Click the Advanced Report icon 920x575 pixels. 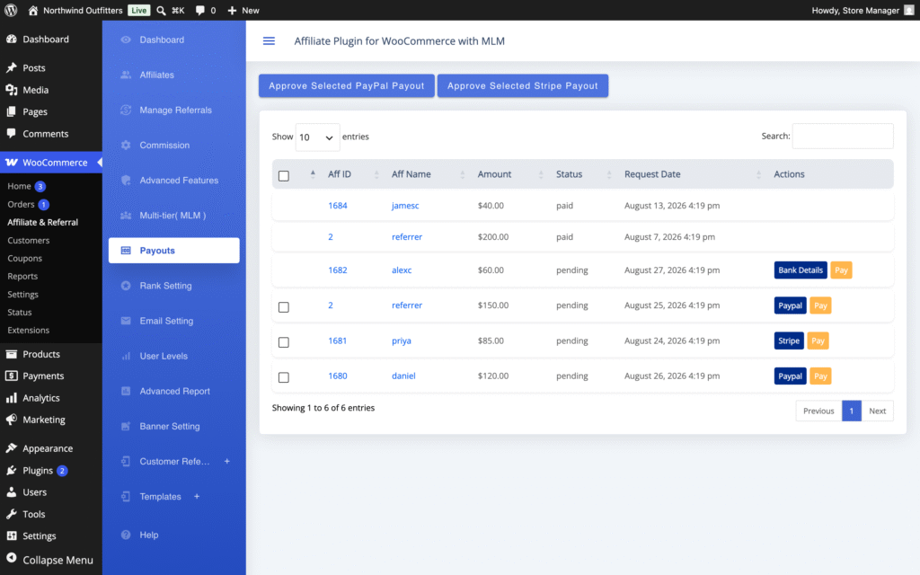point(126,392)
